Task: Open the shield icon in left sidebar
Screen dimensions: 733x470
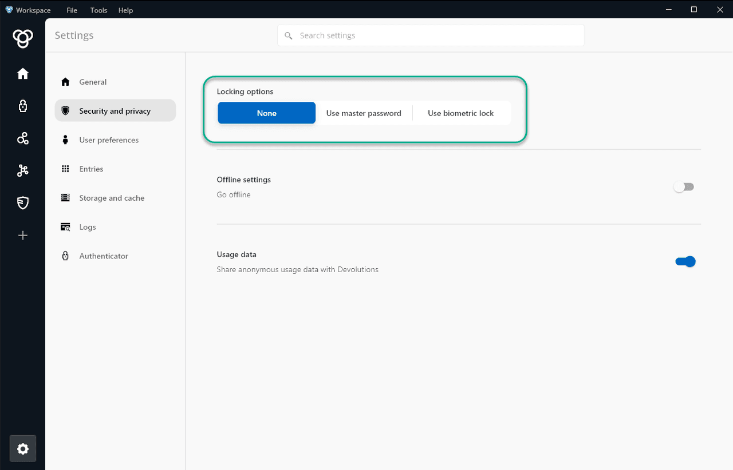Action: (23, 203)
